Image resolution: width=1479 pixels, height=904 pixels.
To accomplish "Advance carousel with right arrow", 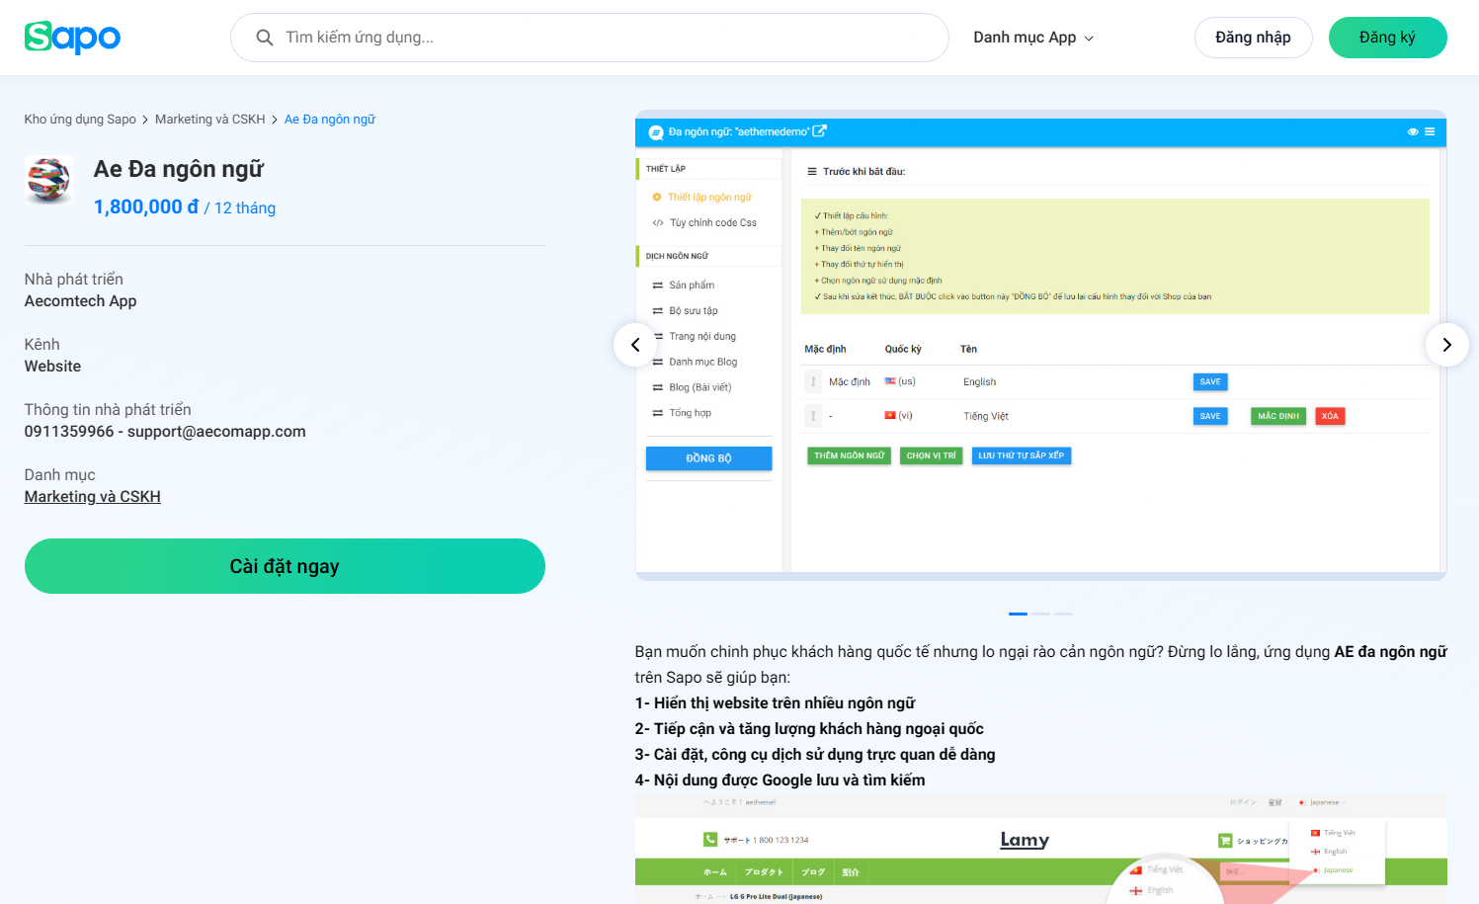I will pyautogui.click(x=1446, y=345).
